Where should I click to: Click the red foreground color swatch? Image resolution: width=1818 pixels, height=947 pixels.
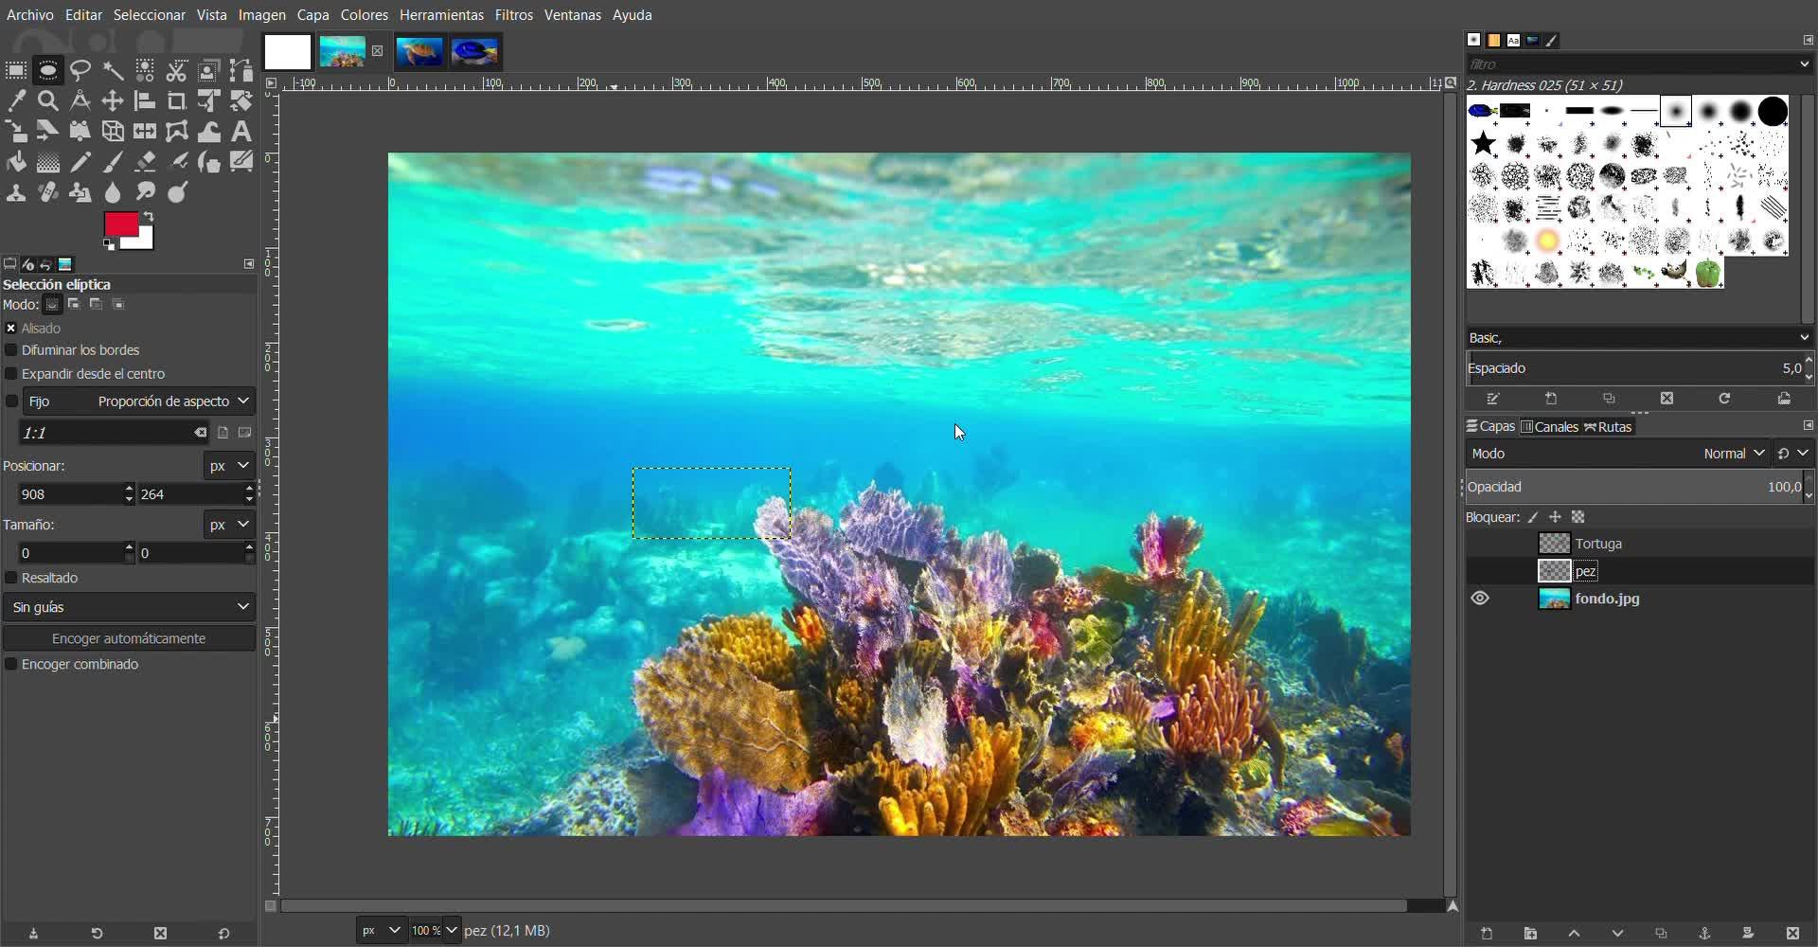point(119,224)
